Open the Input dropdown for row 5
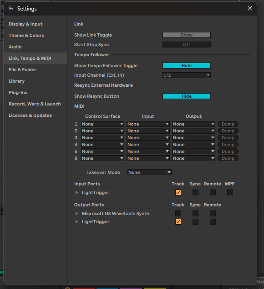This screenshot has width=264, height=289. [148, 151]
